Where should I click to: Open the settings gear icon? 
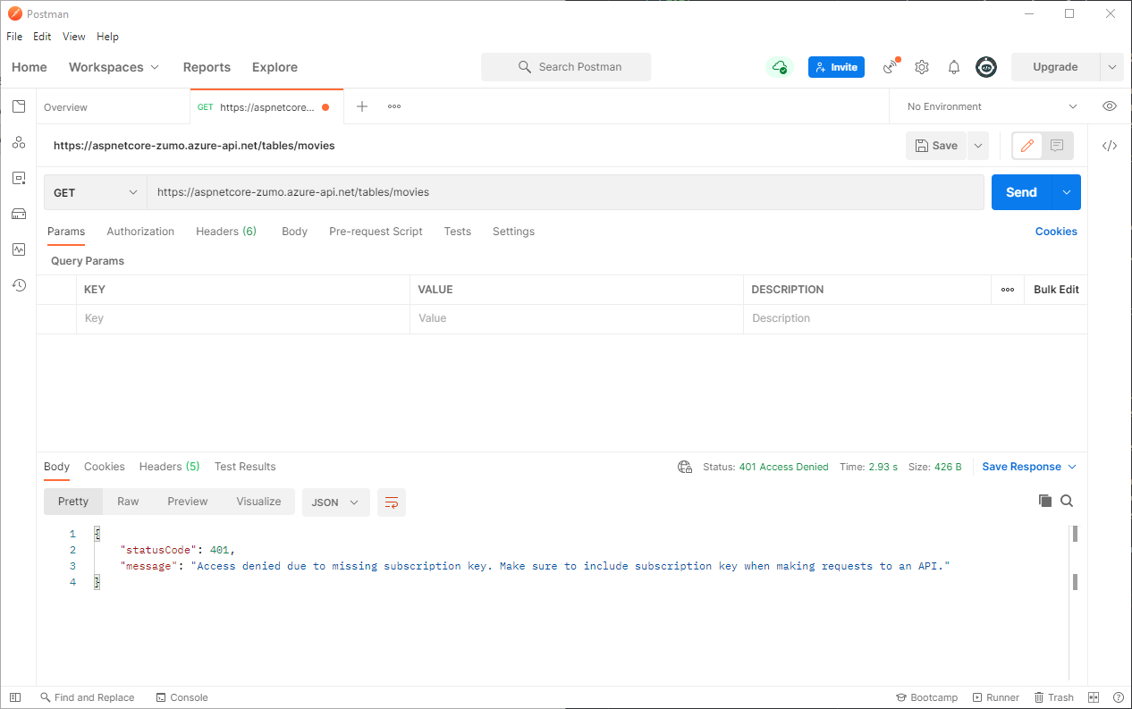click(922, 67)
